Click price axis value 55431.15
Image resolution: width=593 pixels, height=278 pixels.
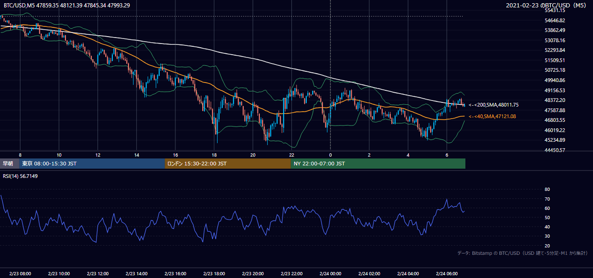click(x=554, y=10)
